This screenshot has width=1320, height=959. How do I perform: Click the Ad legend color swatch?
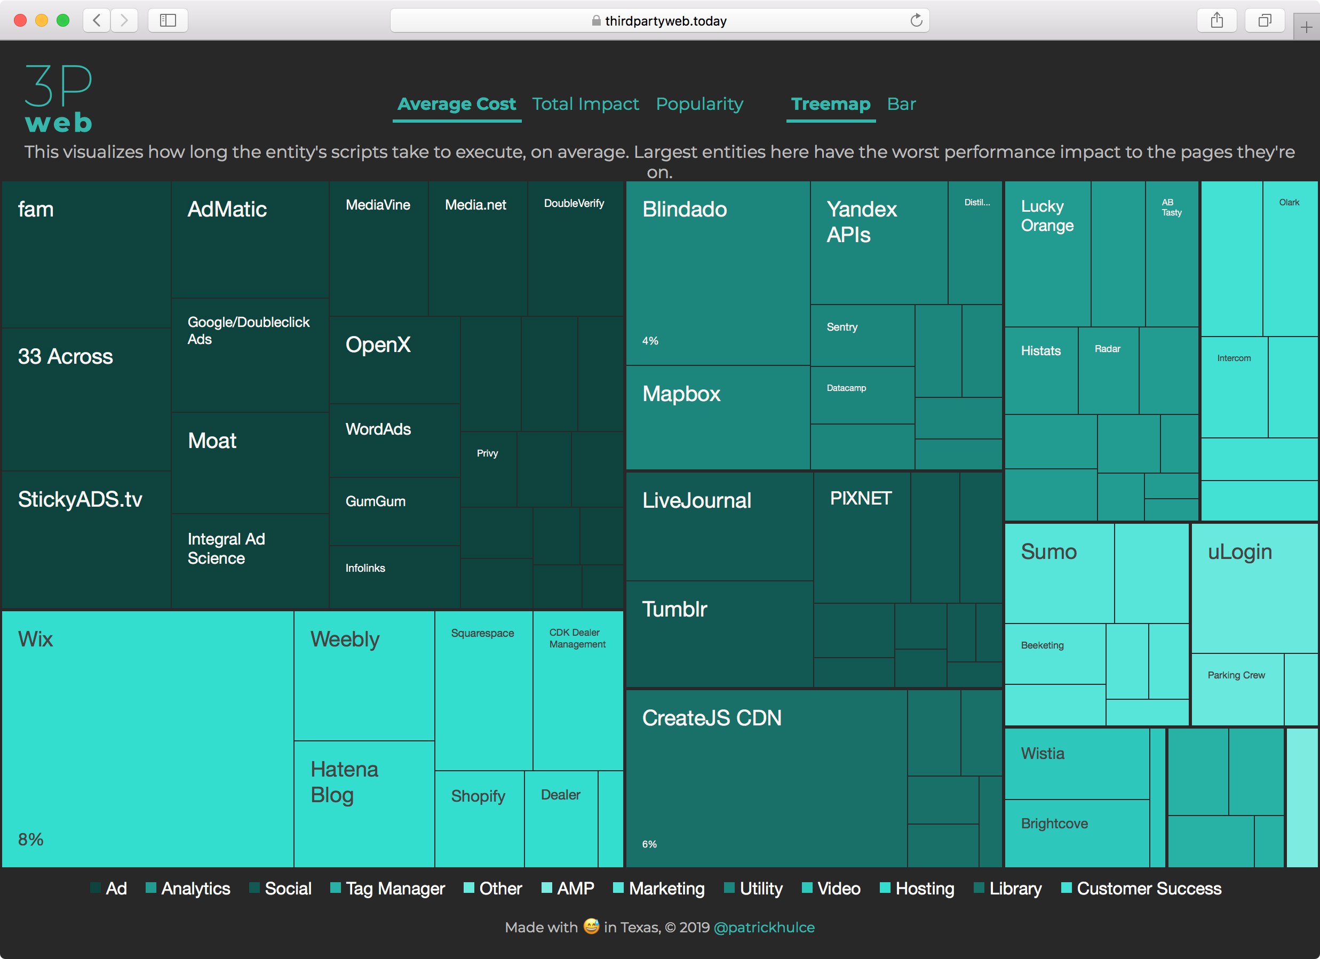click(96, 888)
